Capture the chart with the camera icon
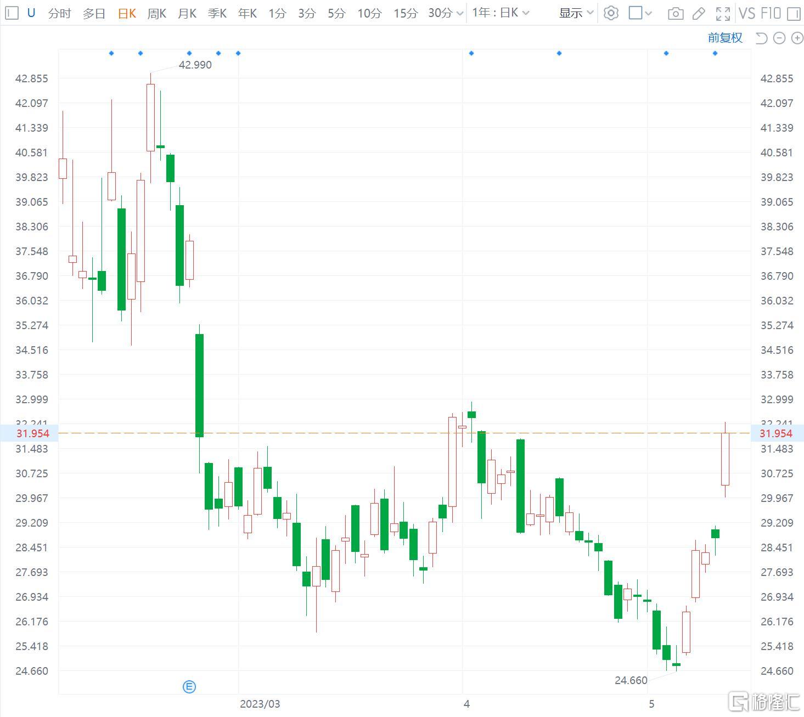Screen dimensions: 804x717 676,13
